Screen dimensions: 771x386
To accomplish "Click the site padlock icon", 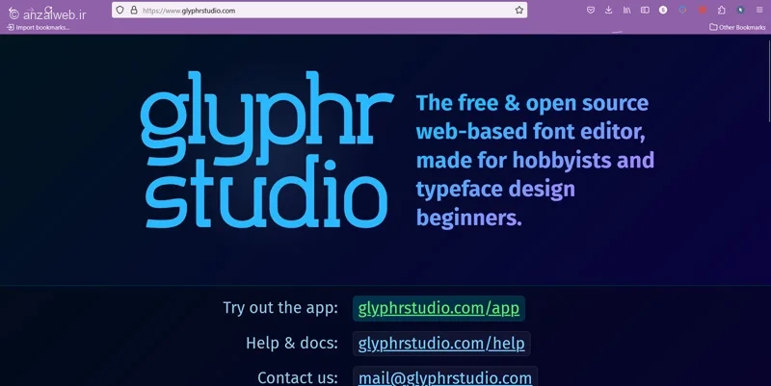I will click(x=134, y=10).
